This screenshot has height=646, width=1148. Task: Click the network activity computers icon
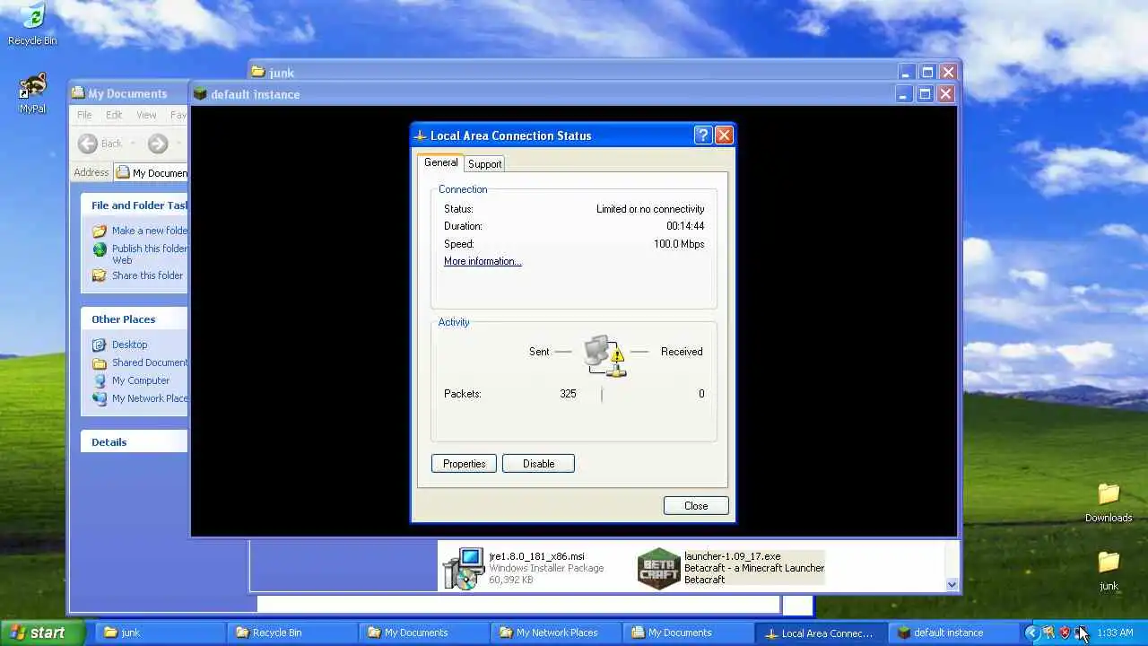604,355
